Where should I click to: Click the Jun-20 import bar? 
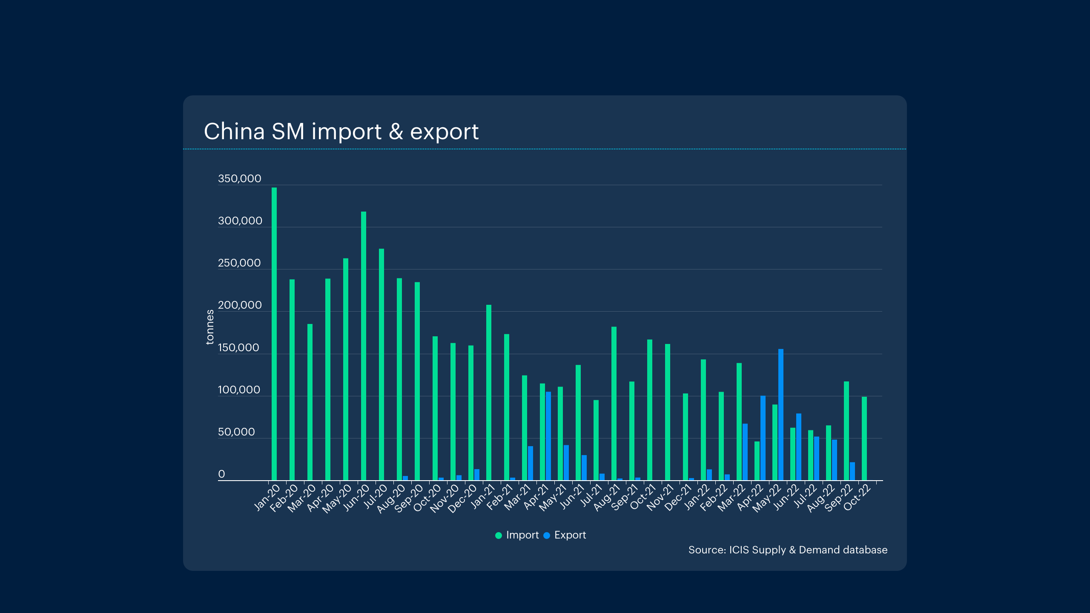(x=364, y=346)
